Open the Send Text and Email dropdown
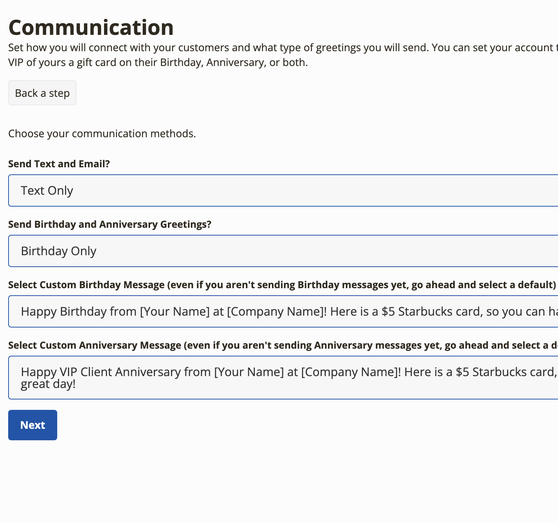Image resolution: width=558 pixels, height=523 pixels. [x=283, y=191]
